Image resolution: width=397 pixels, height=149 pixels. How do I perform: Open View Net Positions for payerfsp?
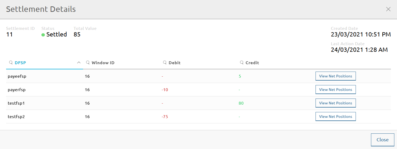click(x=335, y=90)
